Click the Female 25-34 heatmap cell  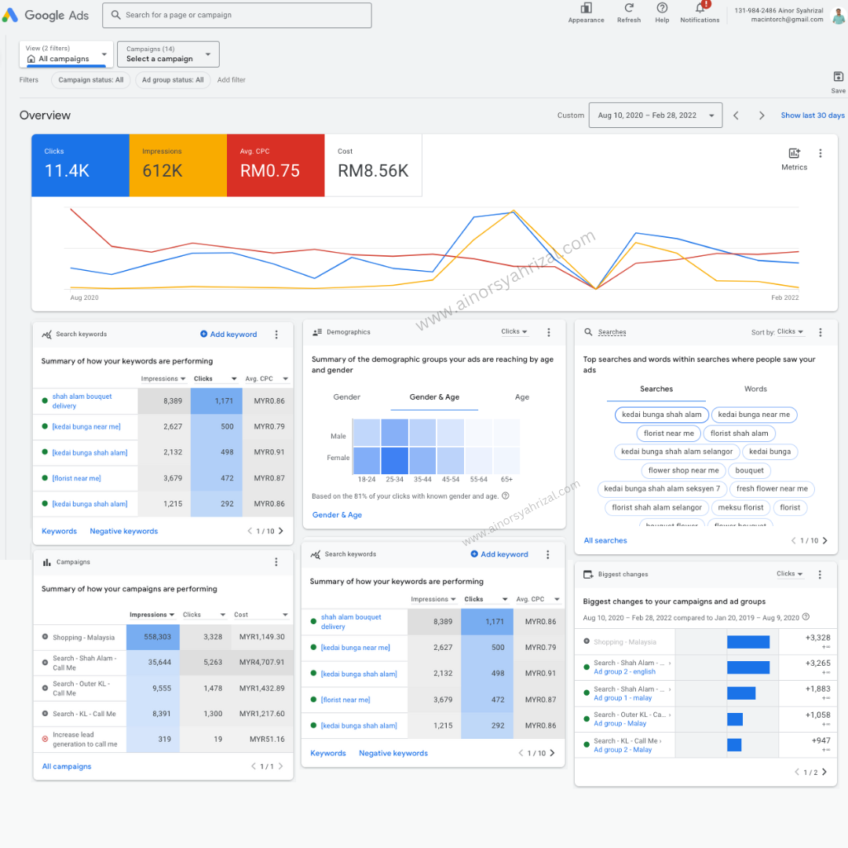395,459
